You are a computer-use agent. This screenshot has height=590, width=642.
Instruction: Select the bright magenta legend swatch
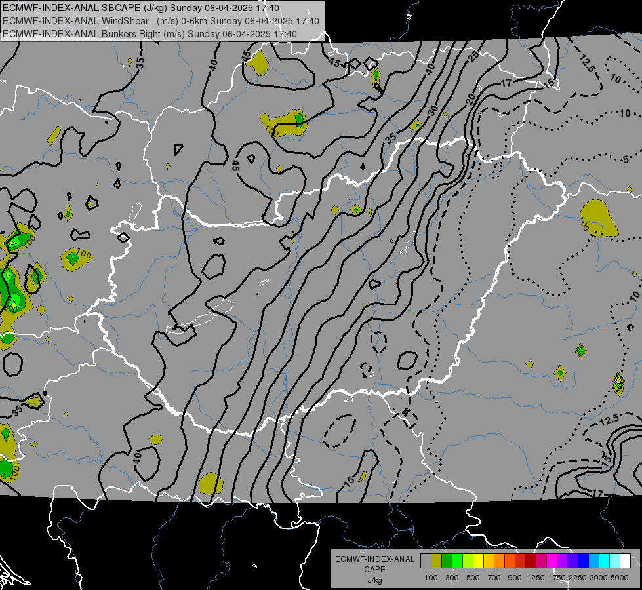tap(552, 560)
